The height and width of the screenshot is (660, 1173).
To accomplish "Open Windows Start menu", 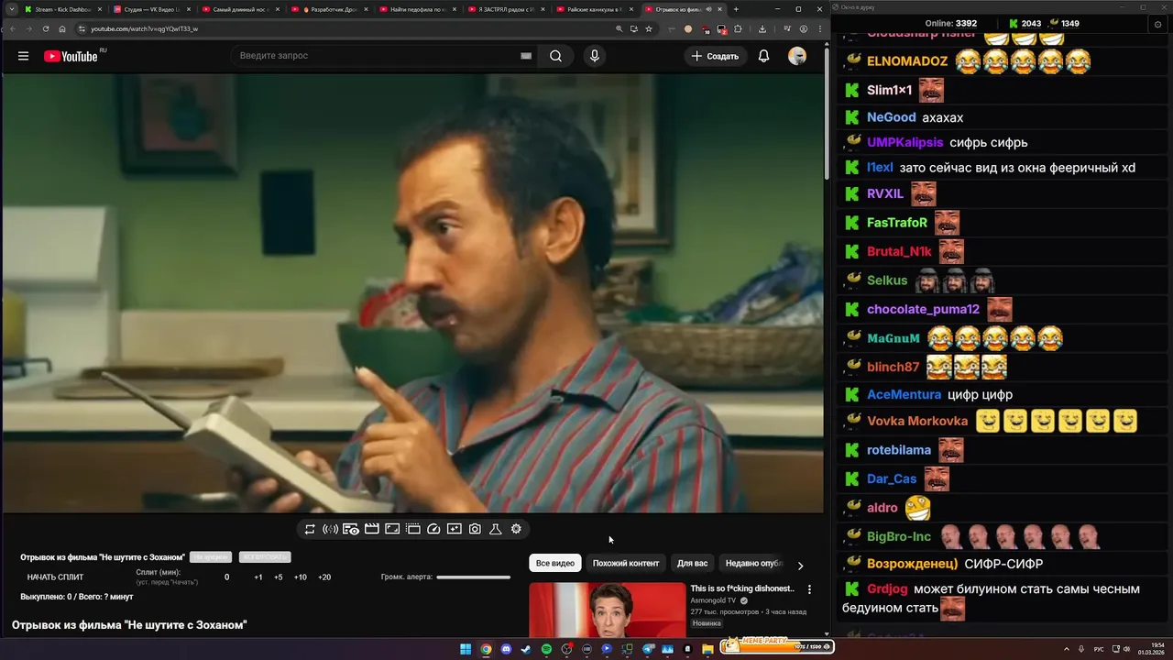I will click(466, 649).
